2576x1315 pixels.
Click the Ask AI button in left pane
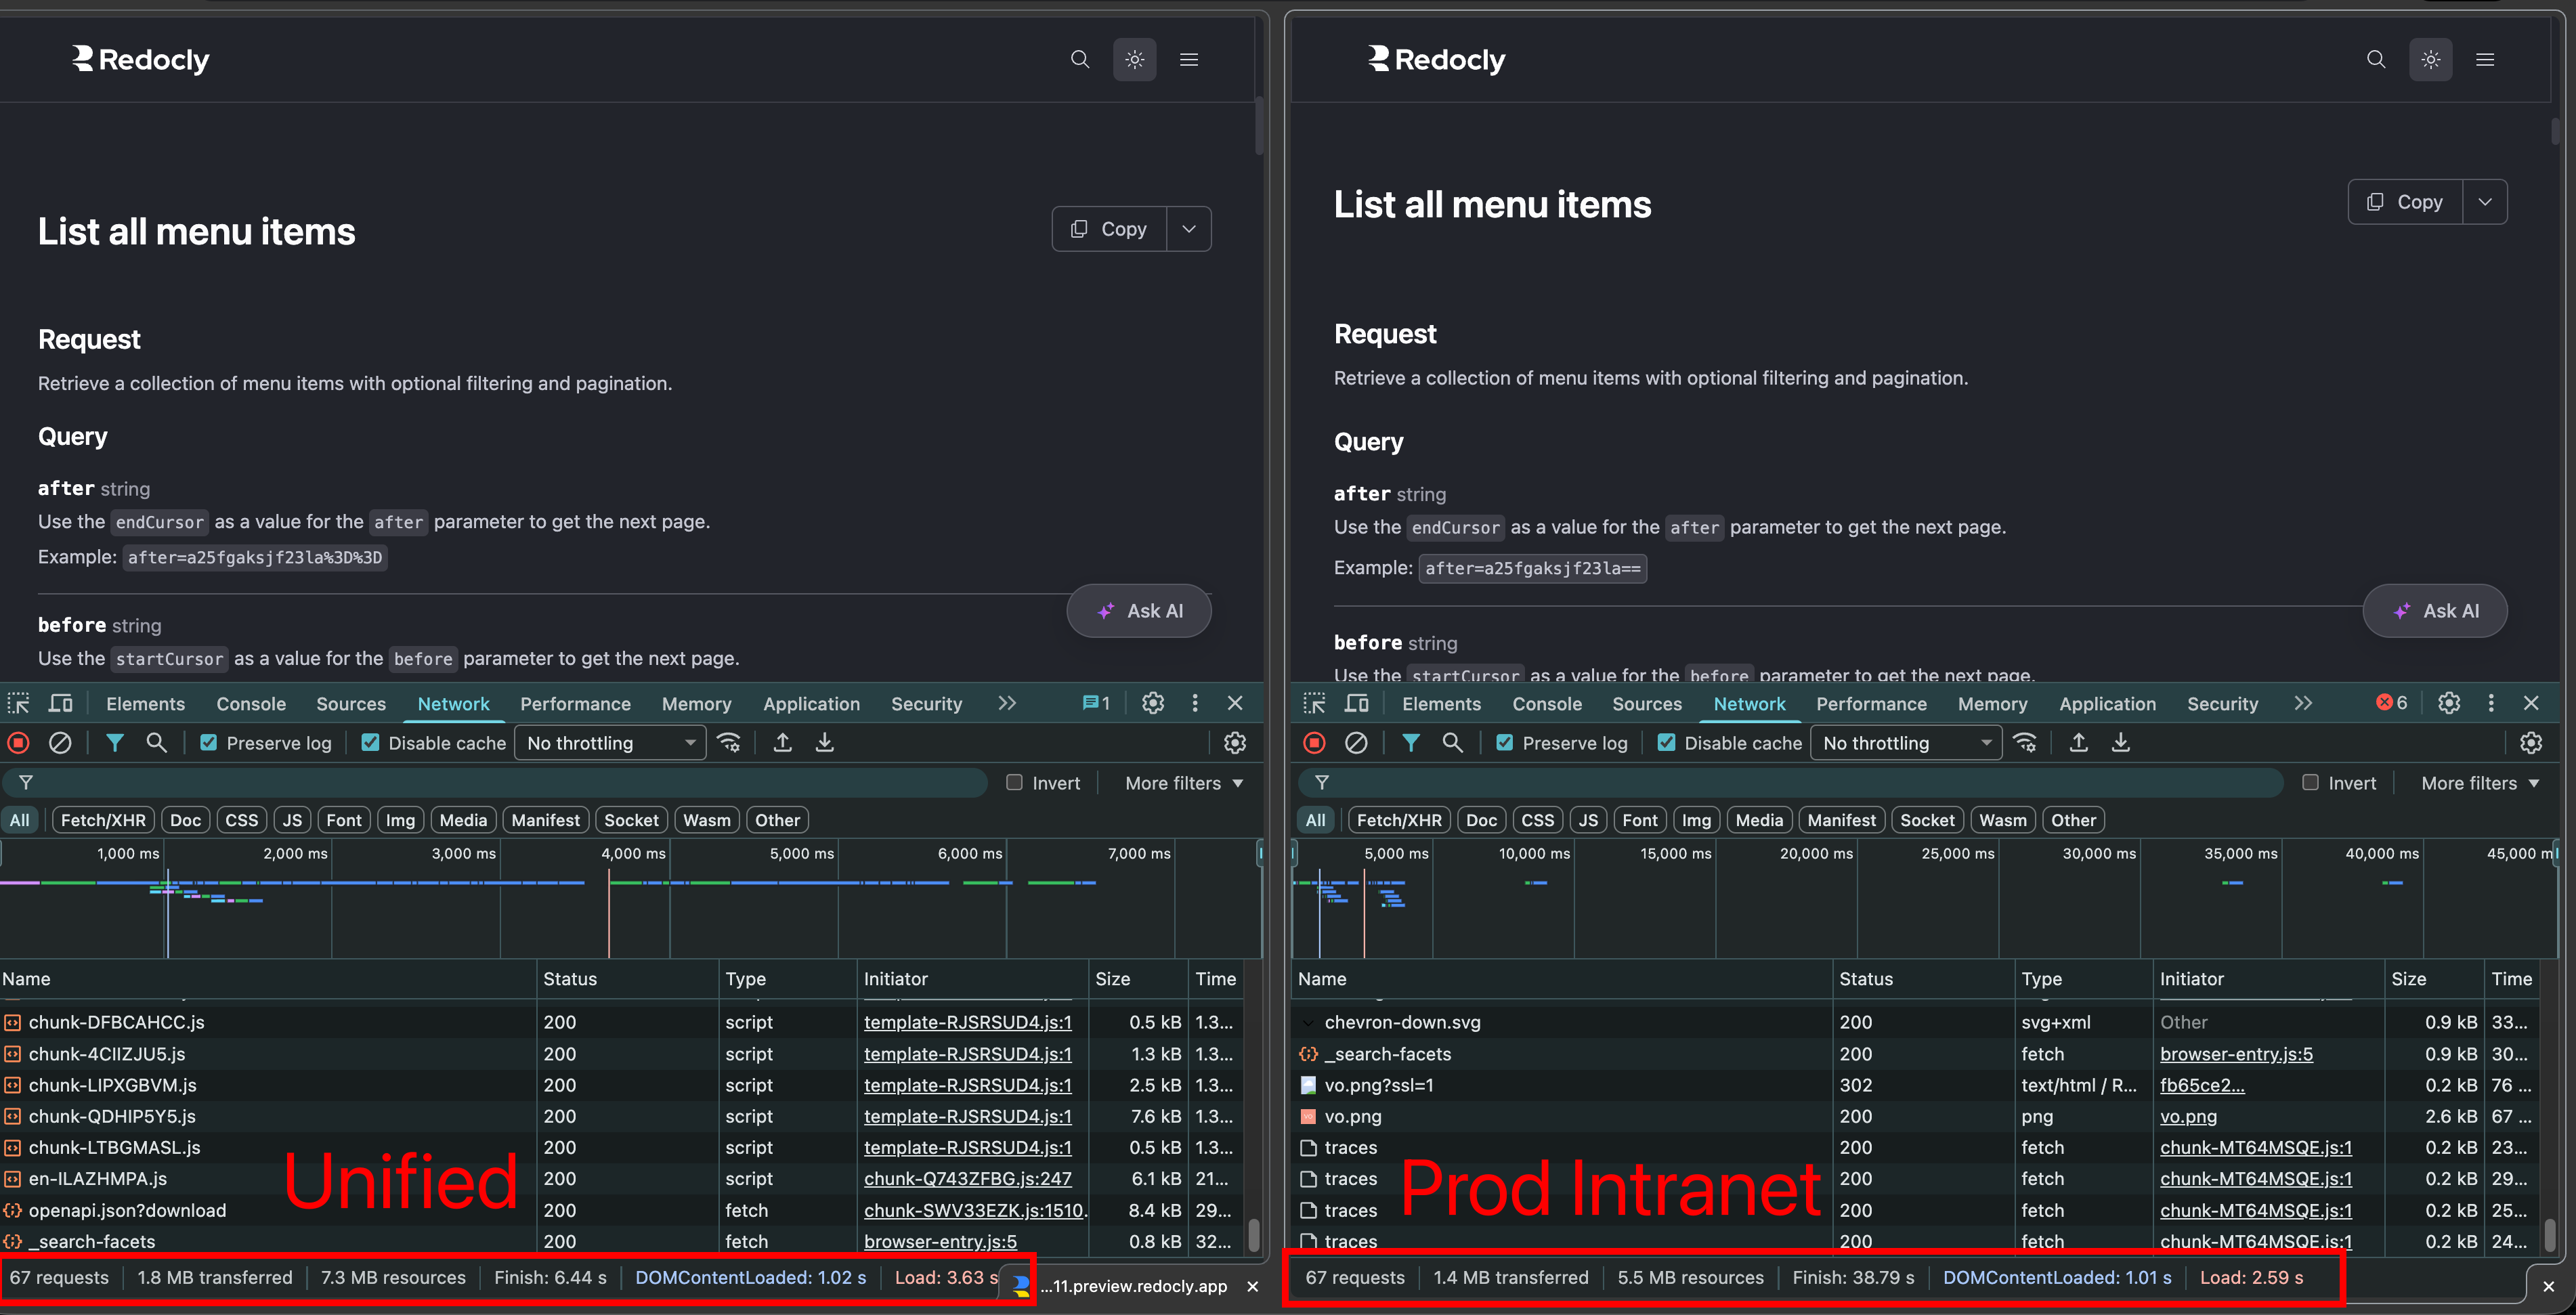click(1139, 611)
